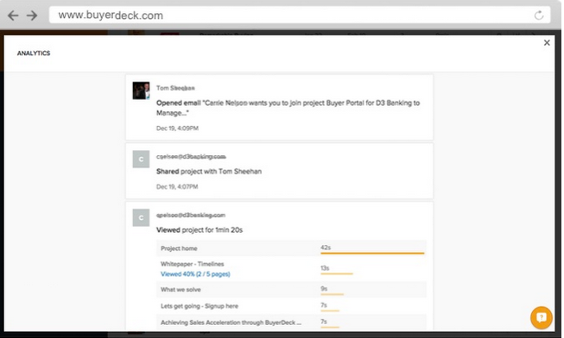Select the 'Opened email' activity message text

click(x=288, y=108)
